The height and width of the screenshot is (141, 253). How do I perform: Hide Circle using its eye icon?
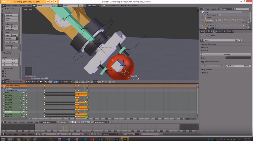[243, 23]
